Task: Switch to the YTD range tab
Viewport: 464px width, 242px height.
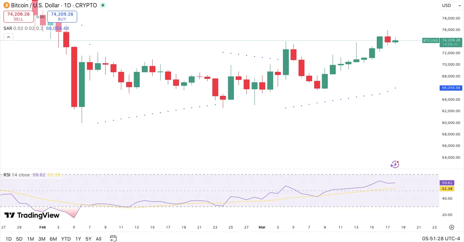Action: click(x=66, y=239)
